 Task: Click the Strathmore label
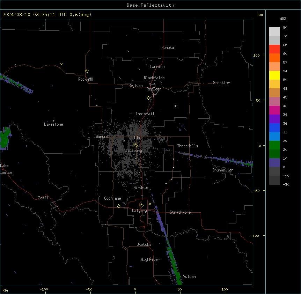point(180,212)
